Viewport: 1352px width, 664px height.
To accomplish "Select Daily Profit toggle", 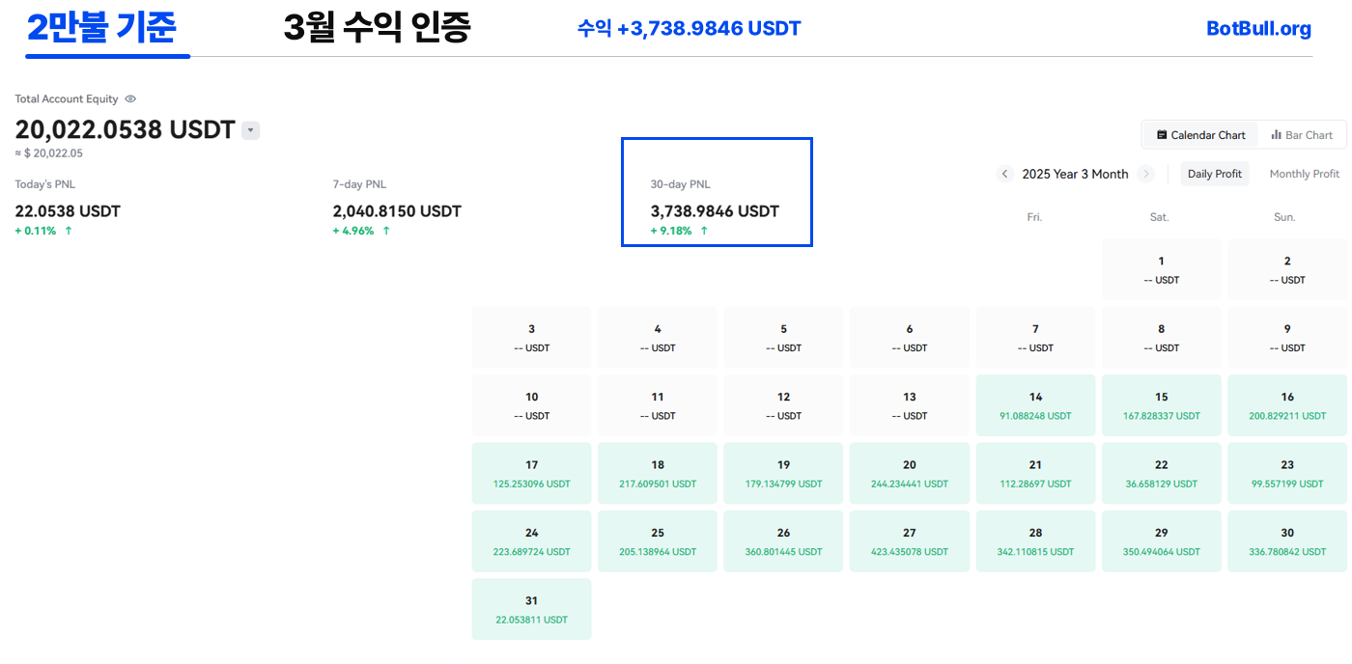I will [1214, 174].
